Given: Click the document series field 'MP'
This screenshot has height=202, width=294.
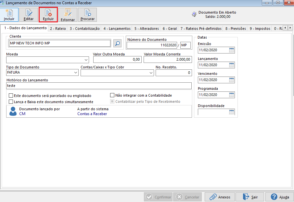Looking at the screenshot, I should [185, 45].
